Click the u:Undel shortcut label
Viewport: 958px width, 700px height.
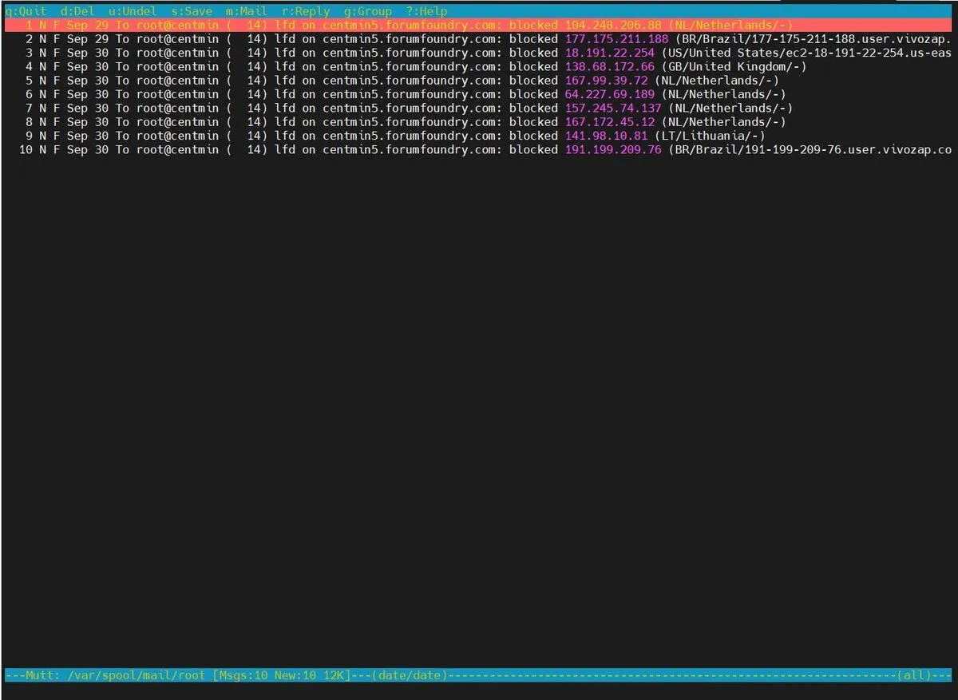click(133, 12)
